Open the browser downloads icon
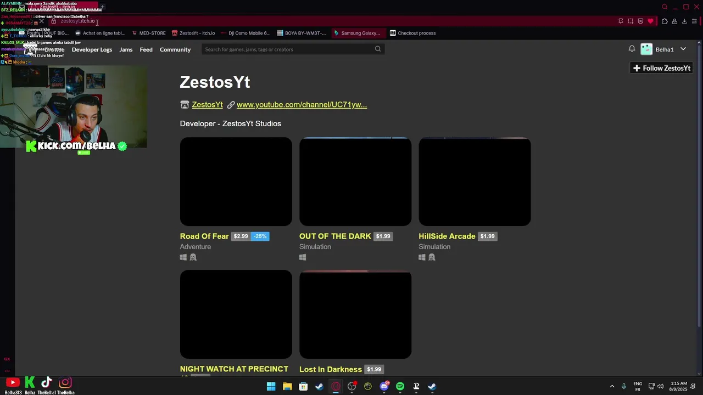Viewport: 703px width, 395px height. coord(684,21)
